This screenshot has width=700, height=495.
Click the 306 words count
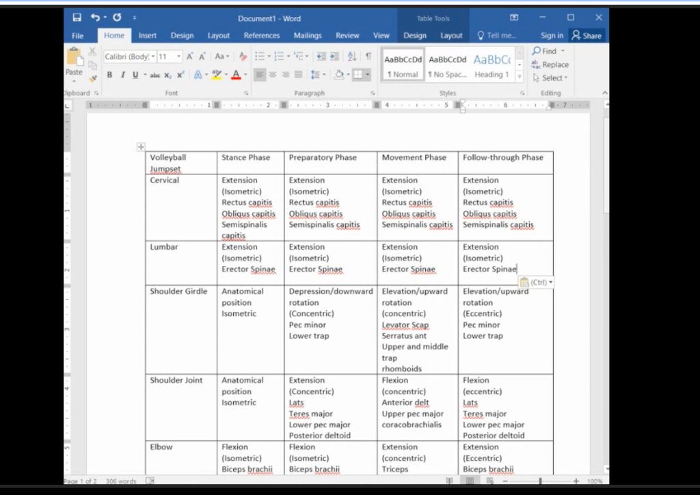coord(121,481)
